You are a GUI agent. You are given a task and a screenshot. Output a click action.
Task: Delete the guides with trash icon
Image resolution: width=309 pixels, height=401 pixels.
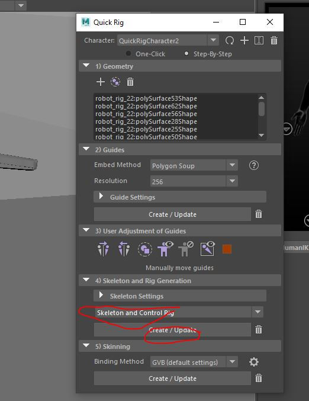click(259, 214)
